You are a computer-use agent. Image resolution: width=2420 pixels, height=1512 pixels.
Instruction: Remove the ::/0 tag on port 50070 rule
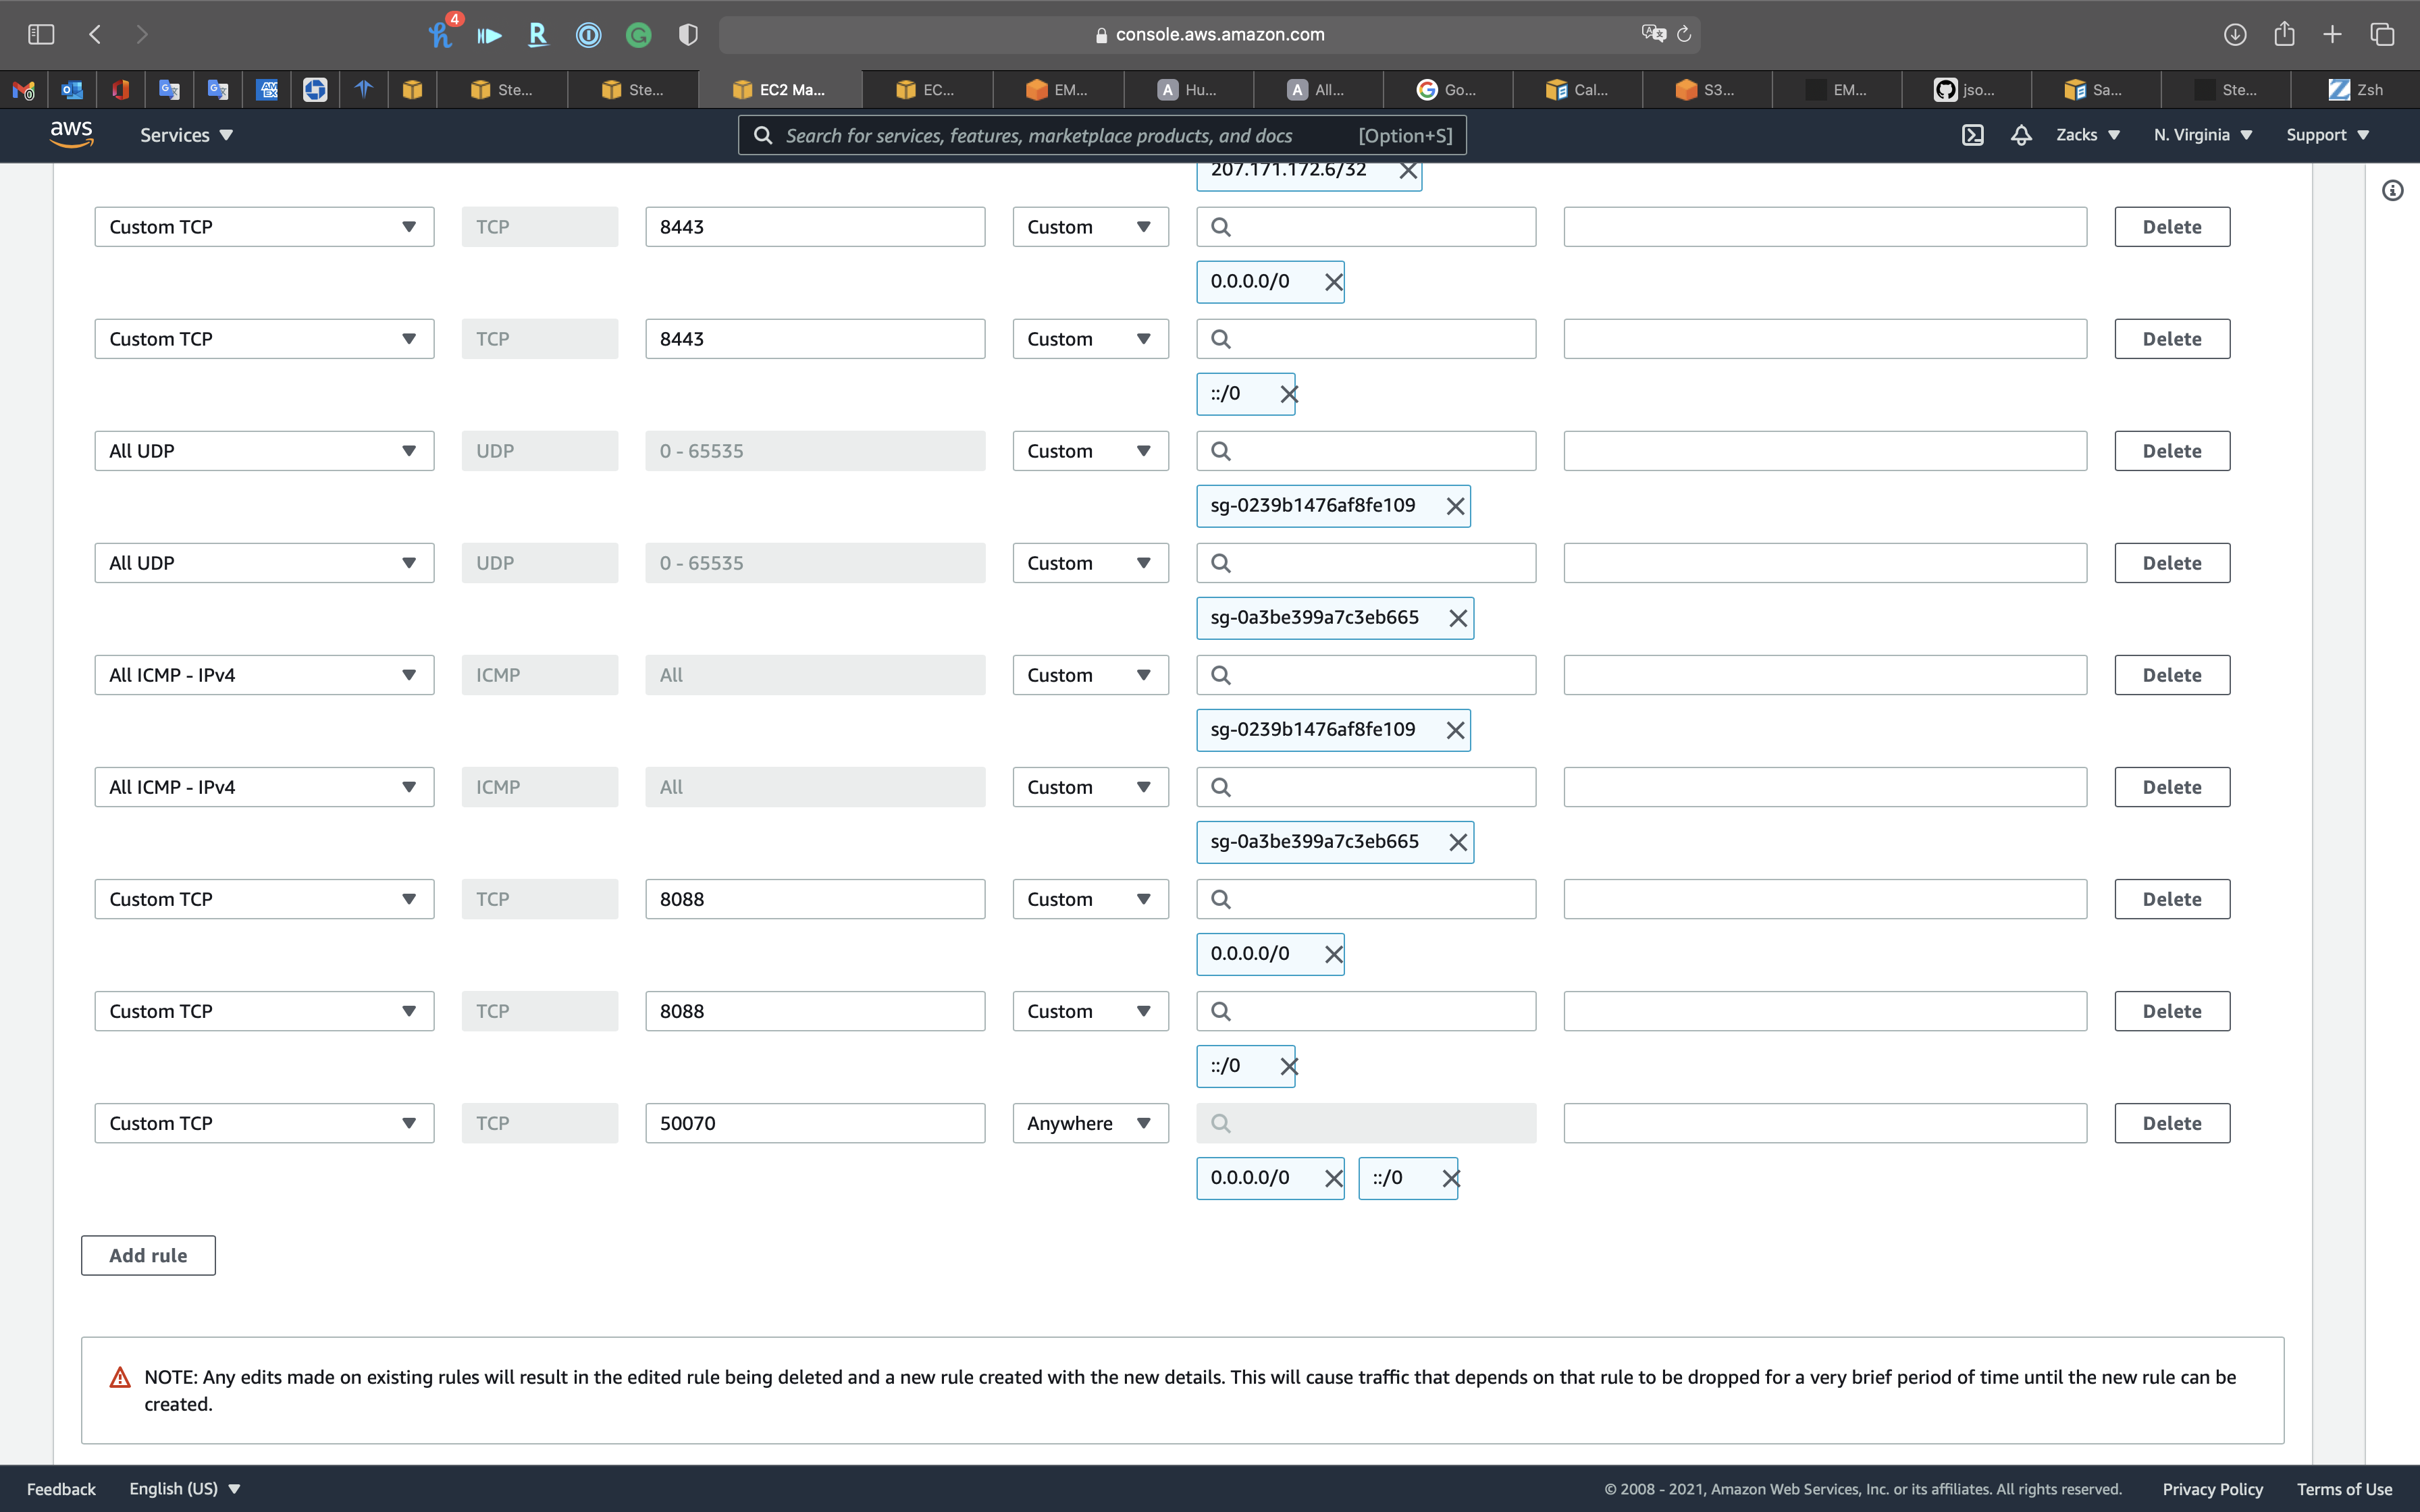pyautogui.click(x=1450, y=1179)
